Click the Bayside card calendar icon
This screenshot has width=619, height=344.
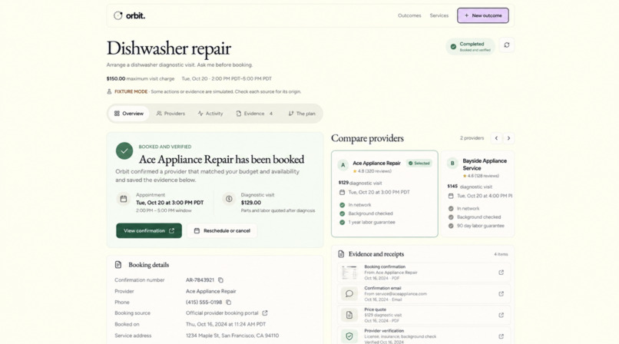pos(451,196)
